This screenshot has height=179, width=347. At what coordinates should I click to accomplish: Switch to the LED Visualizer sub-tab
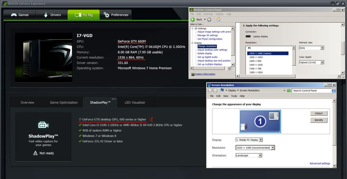coord(135,103)
